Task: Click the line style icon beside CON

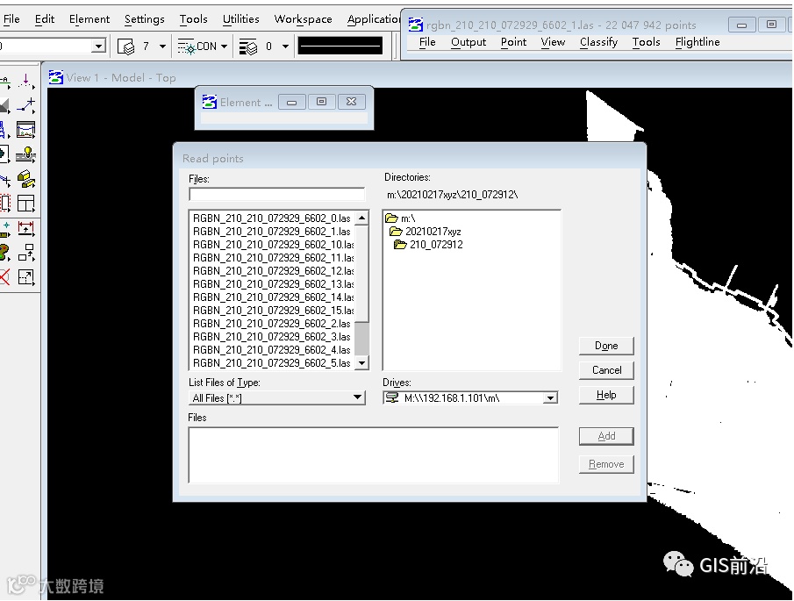Action: (x=186, y=47)
